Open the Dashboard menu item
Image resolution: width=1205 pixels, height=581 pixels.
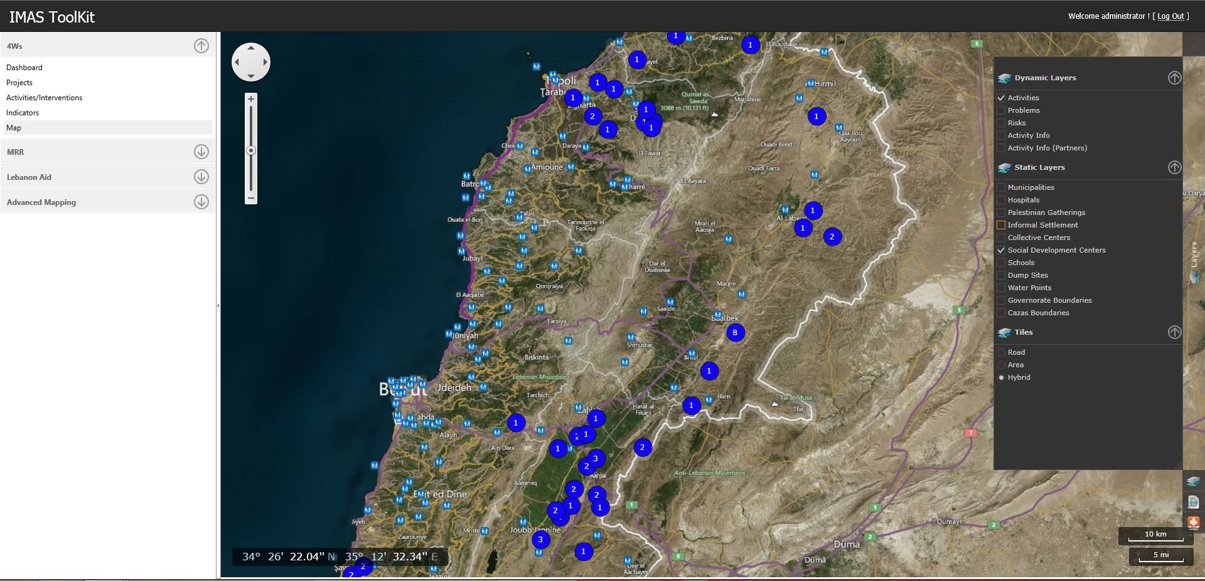(x=24, y=67)
